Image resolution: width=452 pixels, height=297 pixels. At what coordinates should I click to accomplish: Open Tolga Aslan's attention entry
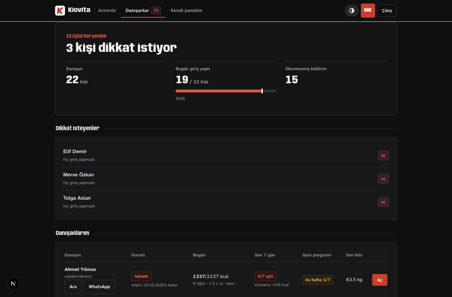[383, 202]
